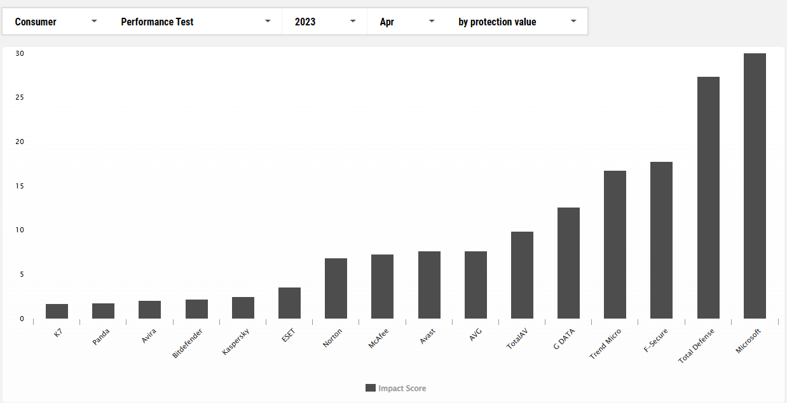The width and height of the screenshot is (787, 403).
Task: Toggle the Impact Score legend entry
Action: coord(402,388)
